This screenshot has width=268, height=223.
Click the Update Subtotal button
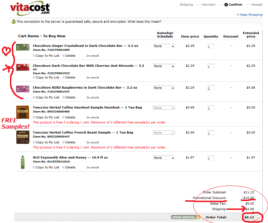coord(186,217)
